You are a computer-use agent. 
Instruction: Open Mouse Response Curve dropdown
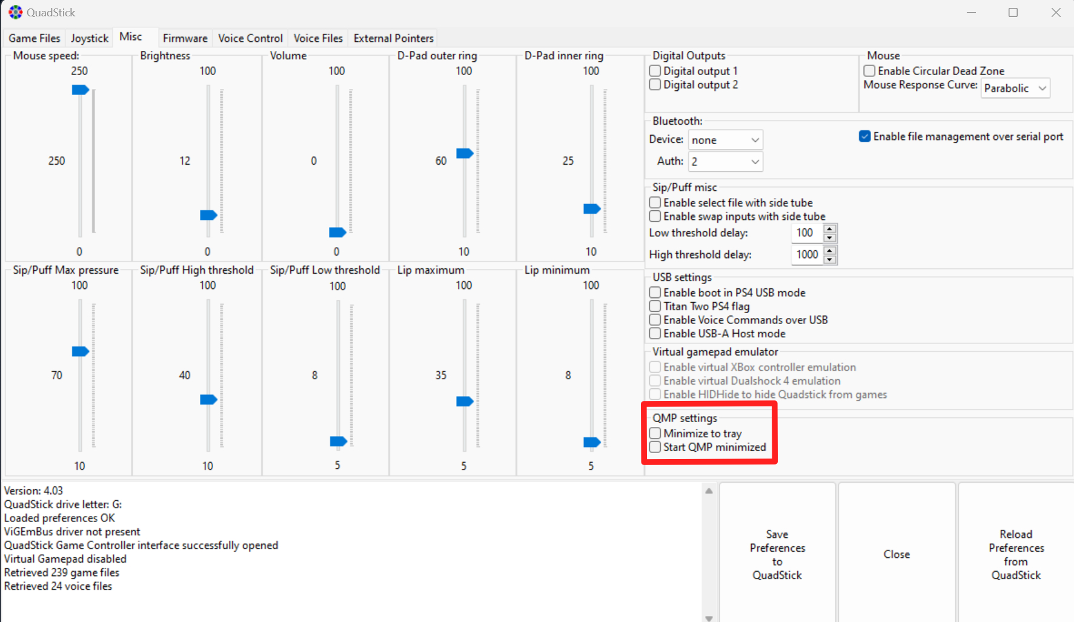[x=1015, y=88]
